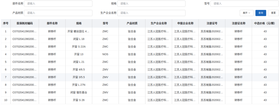279x105 pixels.
Task: Select the 生产企业名称 input field
Action: [151, 13]
